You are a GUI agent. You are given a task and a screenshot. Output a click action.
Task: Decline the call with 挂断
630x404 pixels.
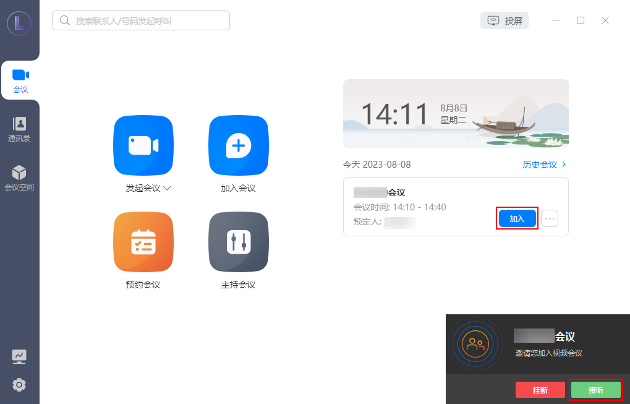pyautogui.click(x=540, y=390)
